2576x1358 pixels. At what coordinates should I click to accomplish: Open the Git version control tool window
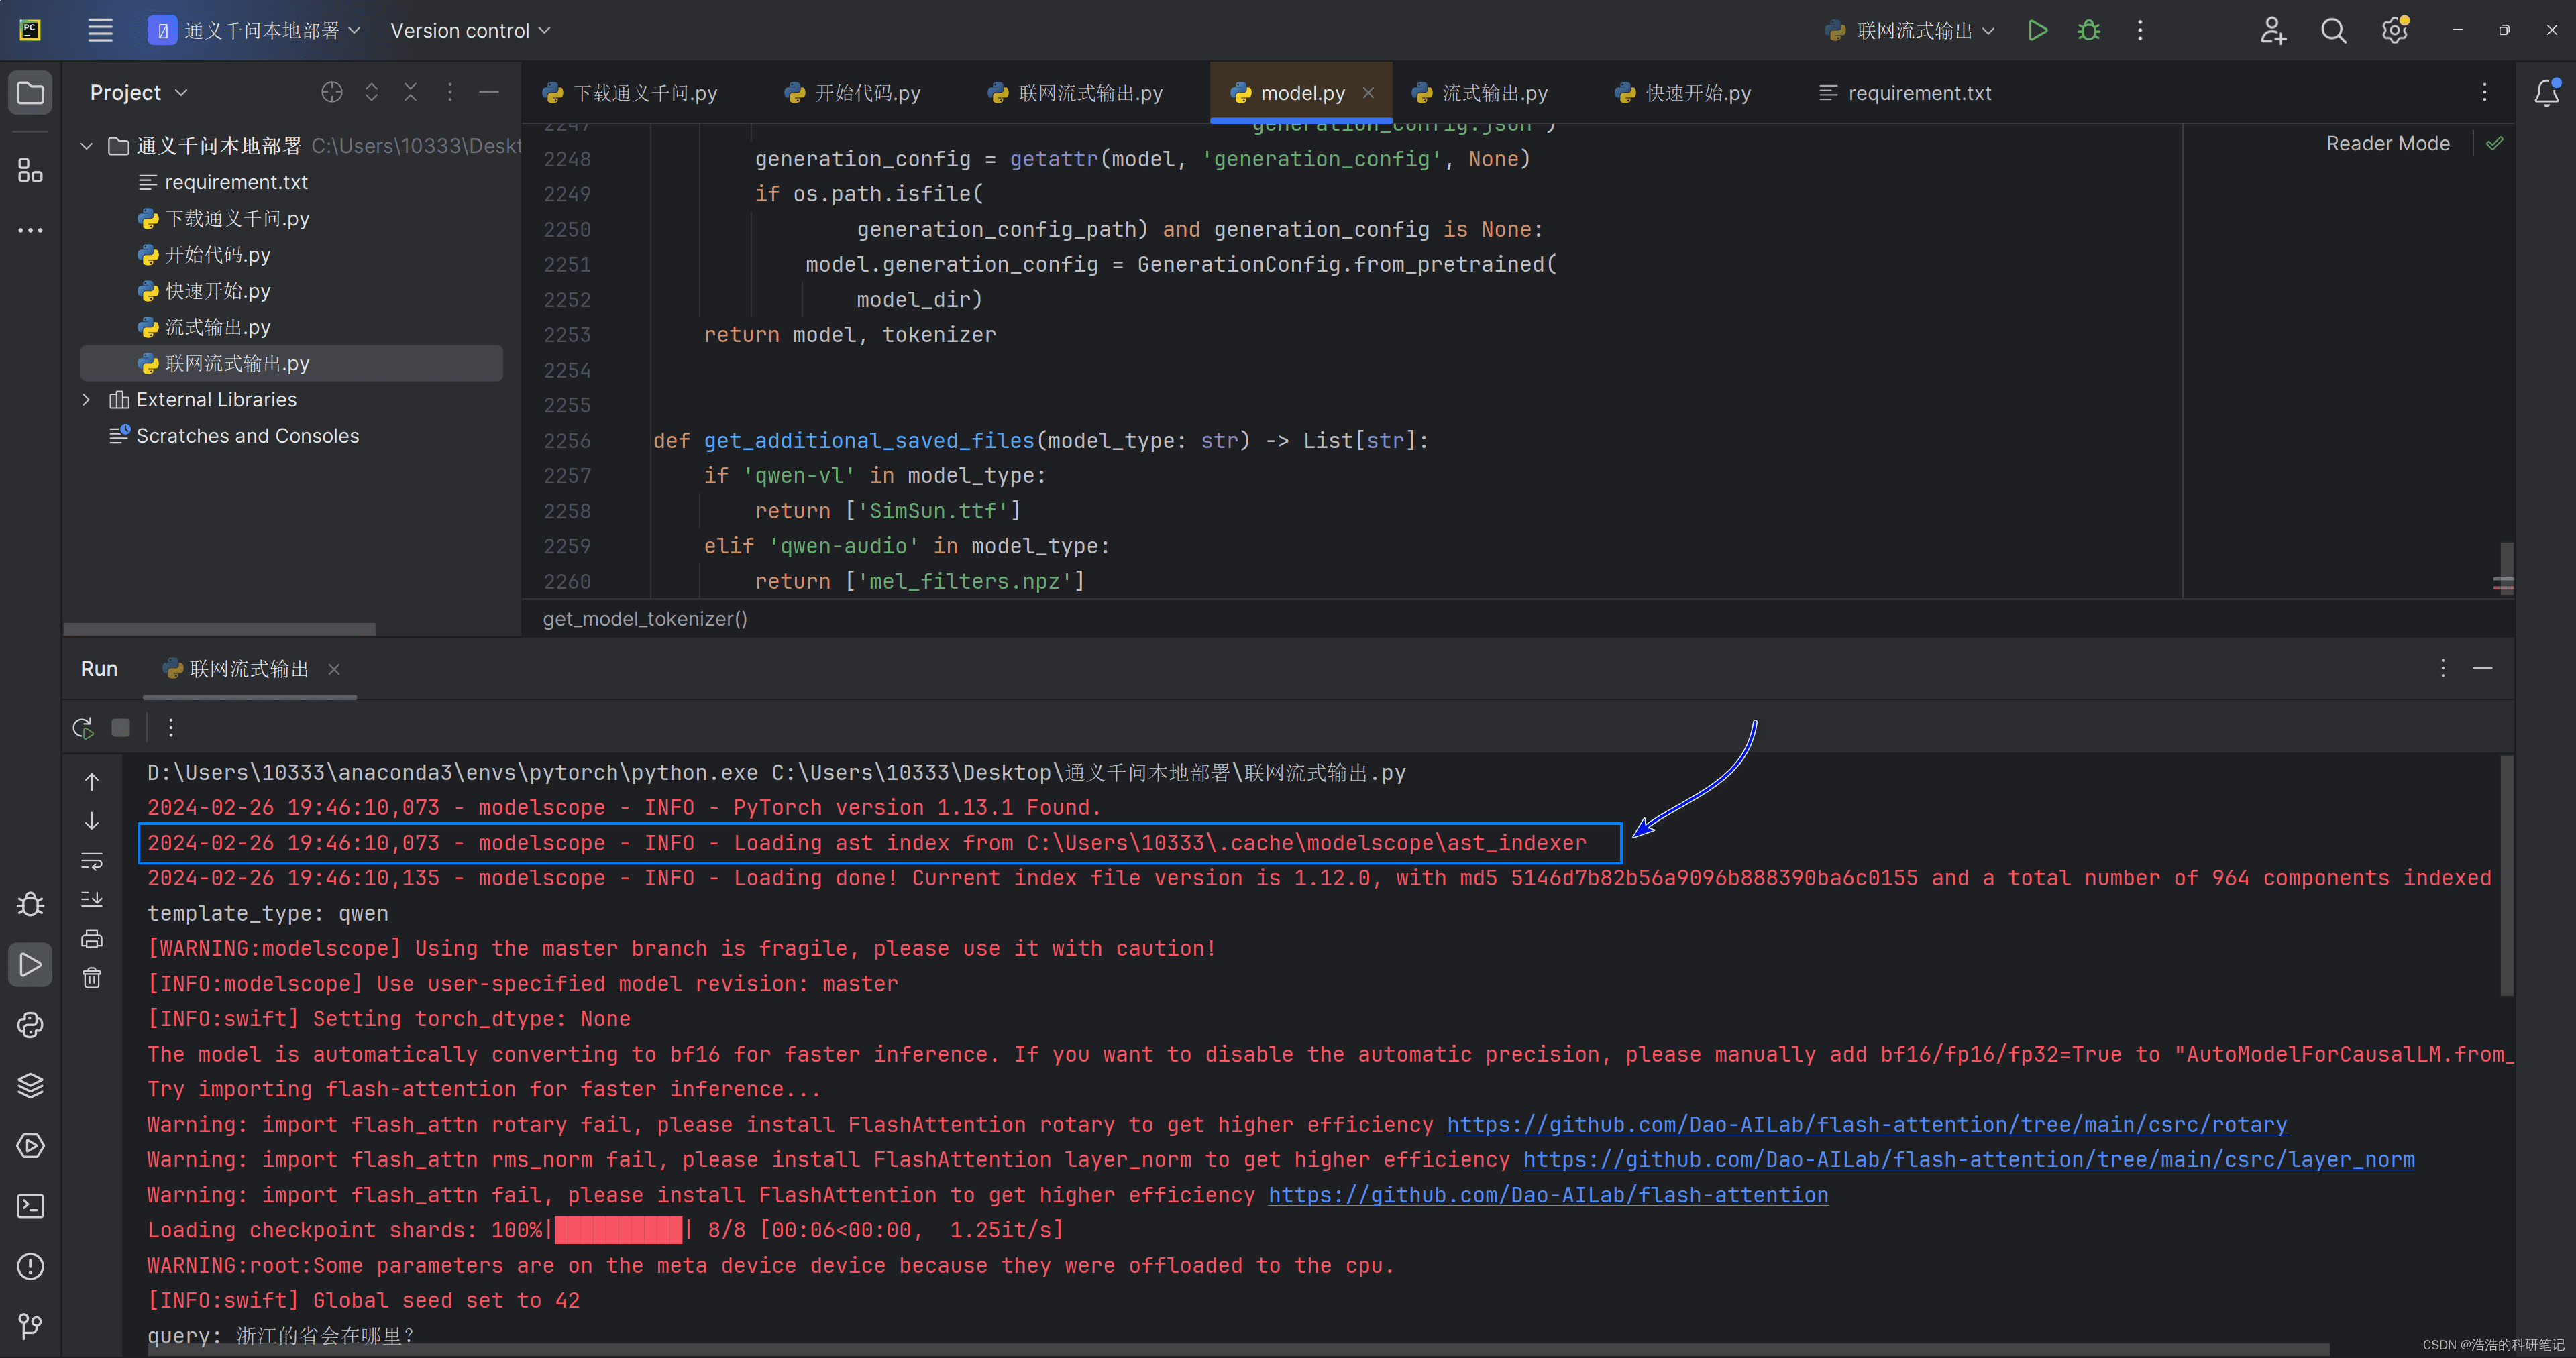tap(30, 1326)
